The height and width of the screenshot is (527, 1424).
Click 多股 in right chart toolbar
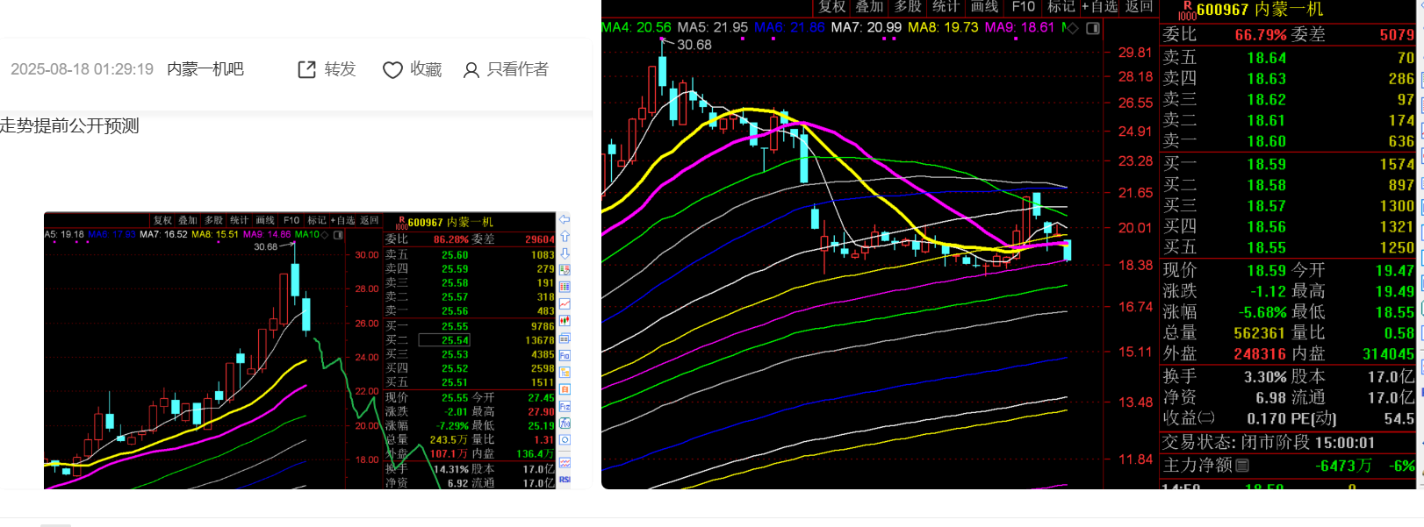pos(908,7)
